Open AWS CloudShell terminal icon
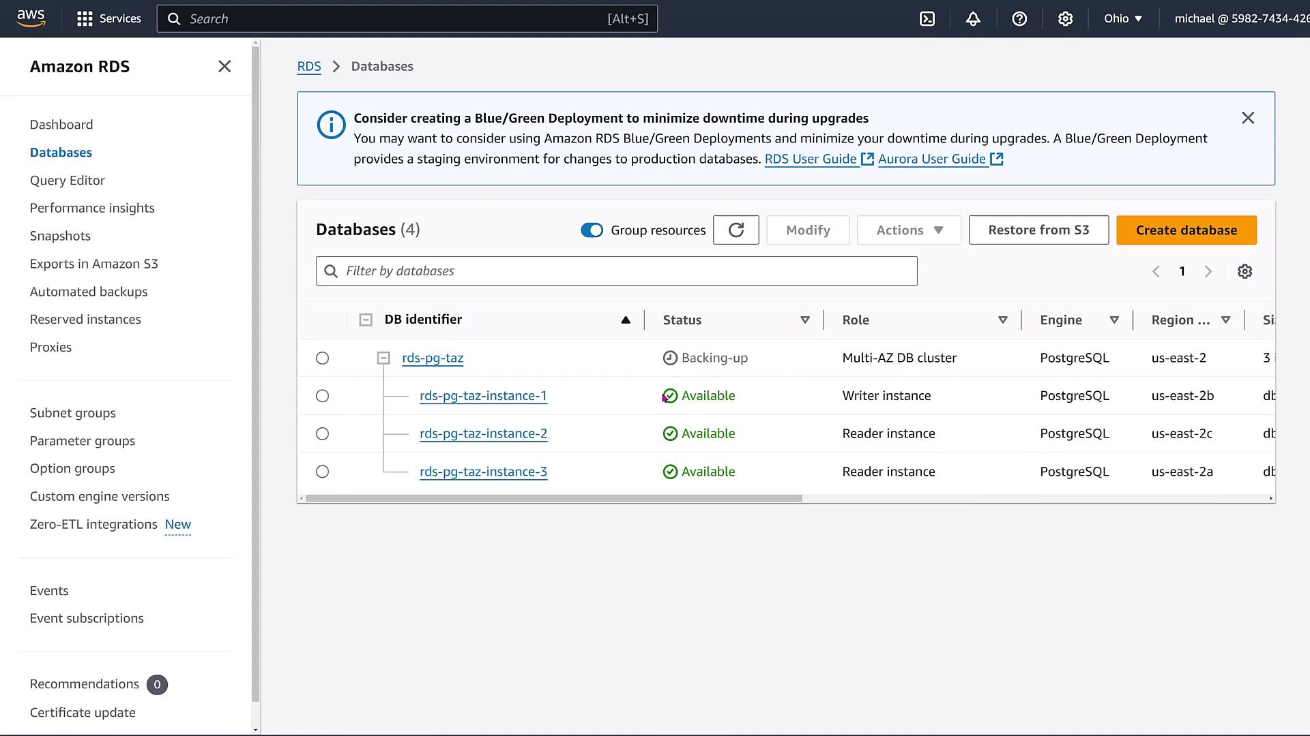Screen dimensions: 1310x736 coord(927,19)
